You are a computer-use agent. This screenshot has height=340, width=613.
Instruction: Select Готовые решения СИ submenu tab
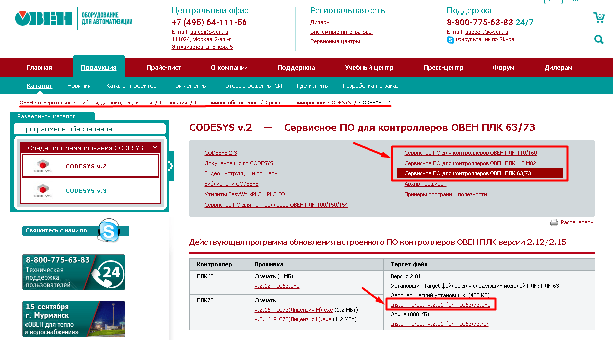252,86
